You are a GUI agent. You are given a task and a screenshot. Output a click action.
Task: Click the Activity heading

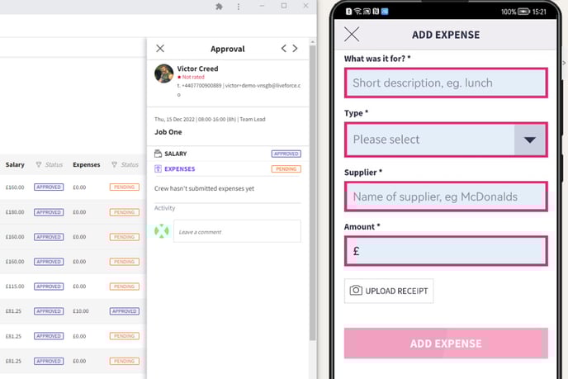pyautogui.click(x=164, y=208)
